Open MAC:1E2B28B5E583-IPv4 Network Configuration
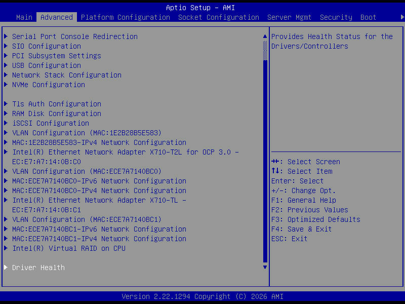 99,142
